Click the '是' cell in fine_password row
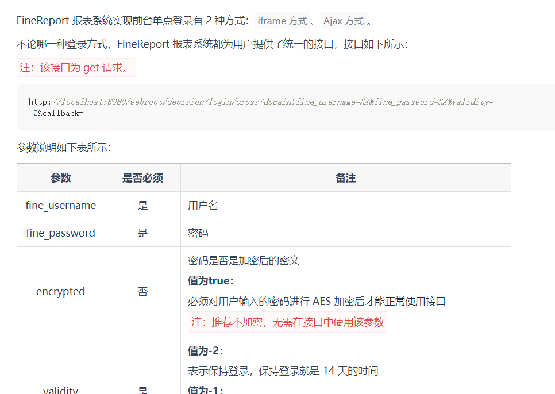The width and height of the screenshot is (555, 394). click(142, 233)
